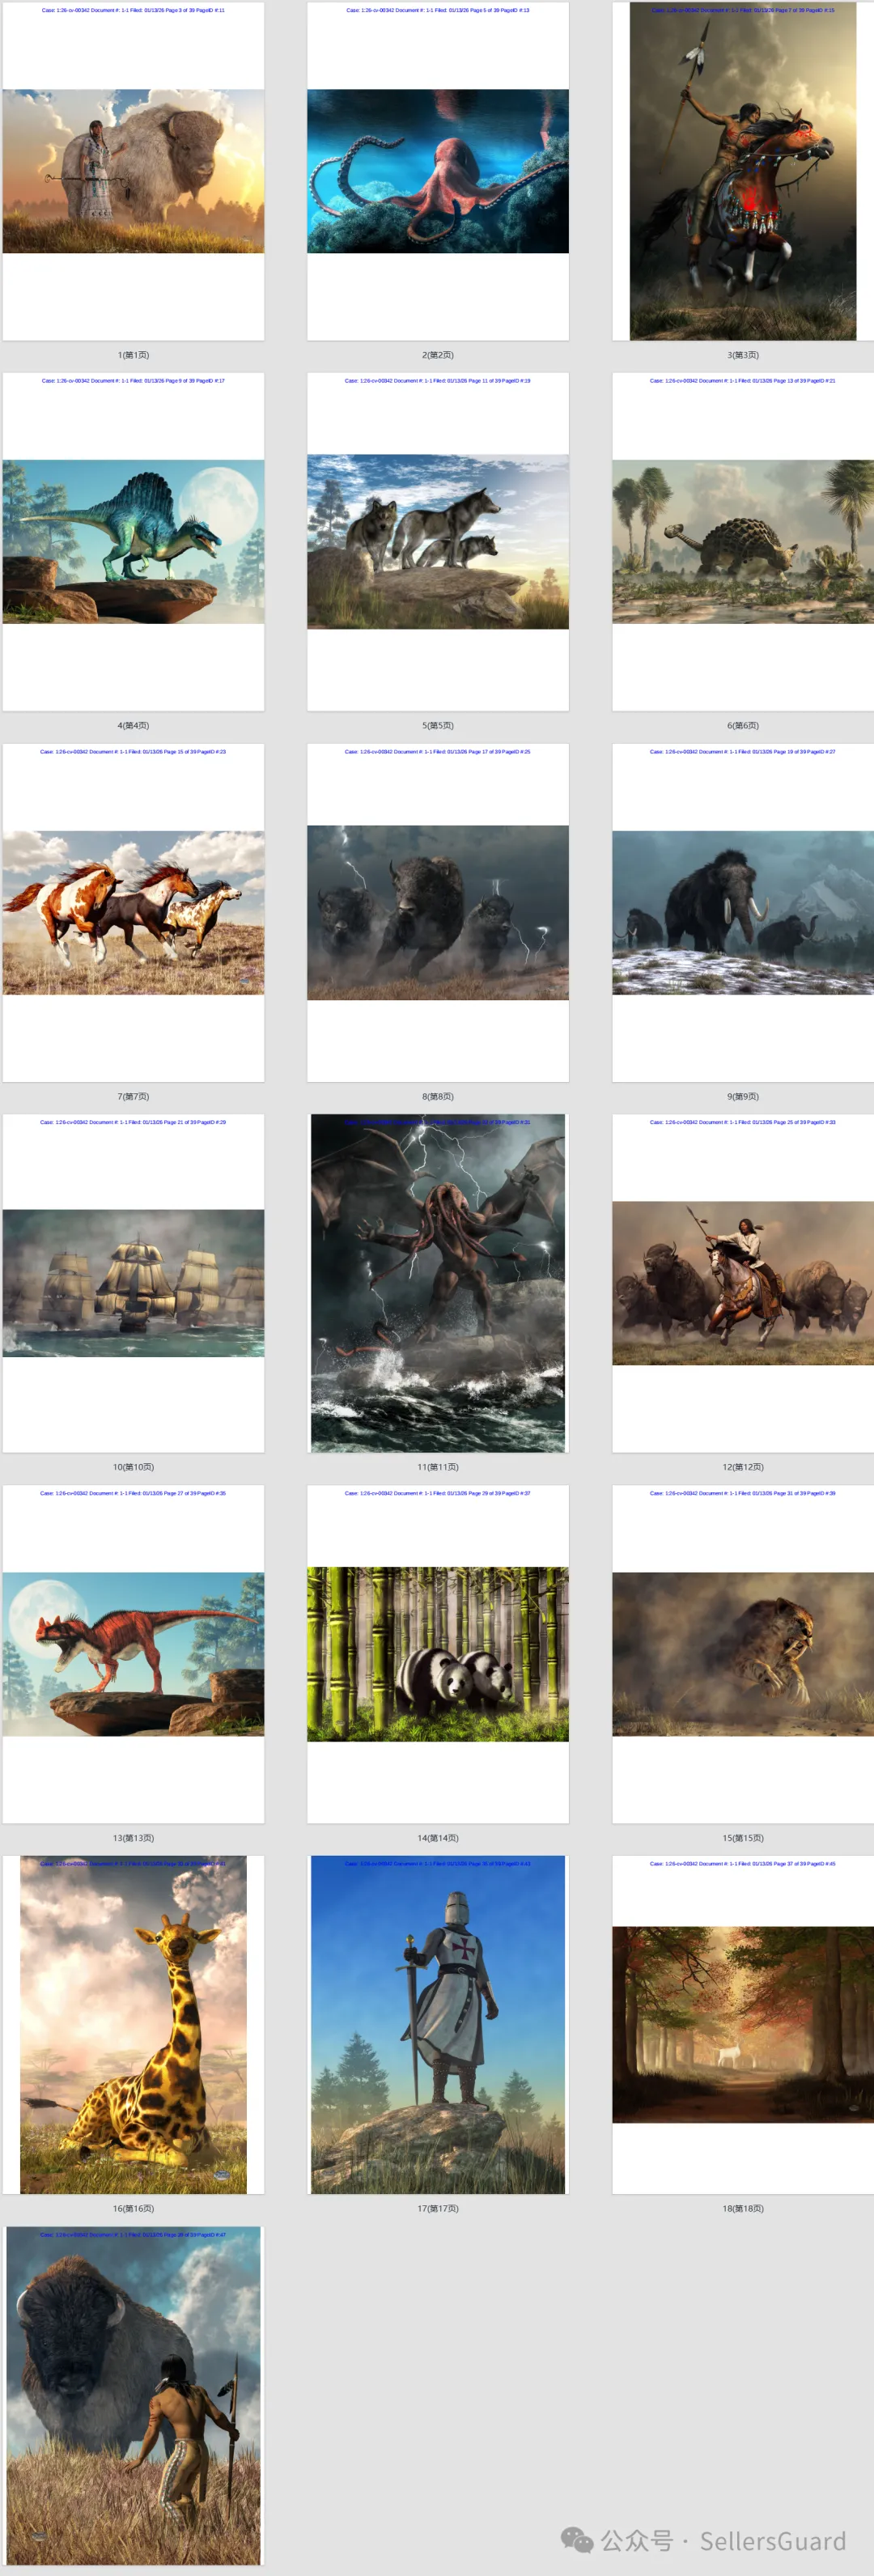Select the warrior with spear on rearing horse thumbnail

743,171
